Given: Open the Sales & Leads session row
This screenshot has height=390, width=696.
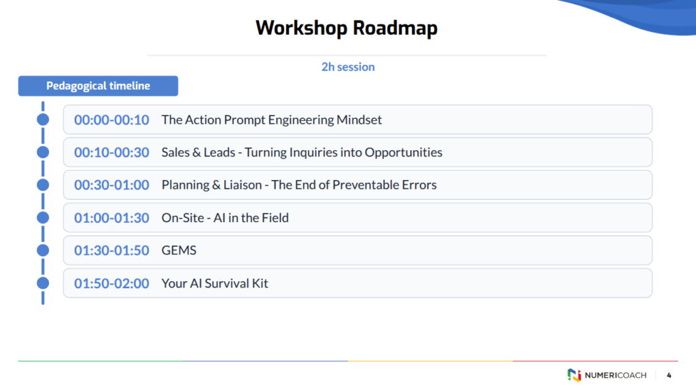Looking at the screenshot, I should coord(358,152).
